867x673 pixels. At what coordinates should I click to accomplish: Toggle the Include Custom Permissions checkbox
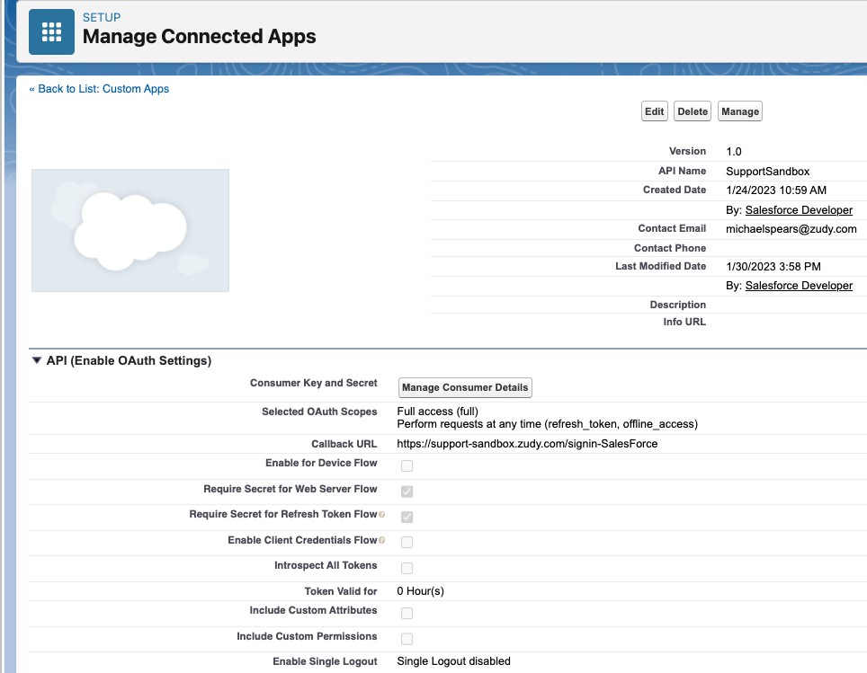coord(407,638)
